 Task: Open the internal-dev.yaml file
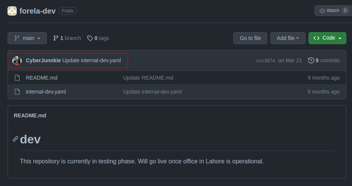46,92
